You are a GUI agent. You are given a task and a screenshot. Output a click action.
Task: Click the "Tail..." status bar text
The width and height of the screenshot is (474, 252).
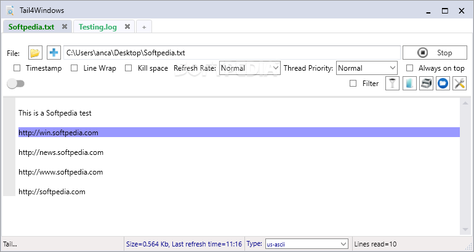[10, 244]
